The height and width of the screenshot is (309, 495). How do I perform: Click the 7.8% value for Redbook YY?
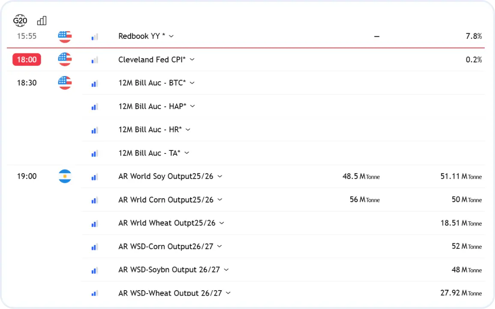(474, 36)
